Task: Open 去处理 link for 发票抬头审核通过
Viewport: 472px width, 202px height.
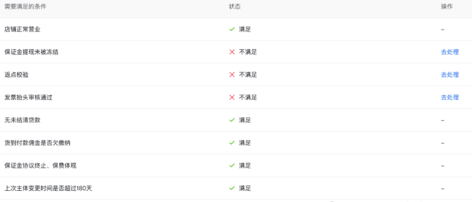Action: tap(450, 97)
